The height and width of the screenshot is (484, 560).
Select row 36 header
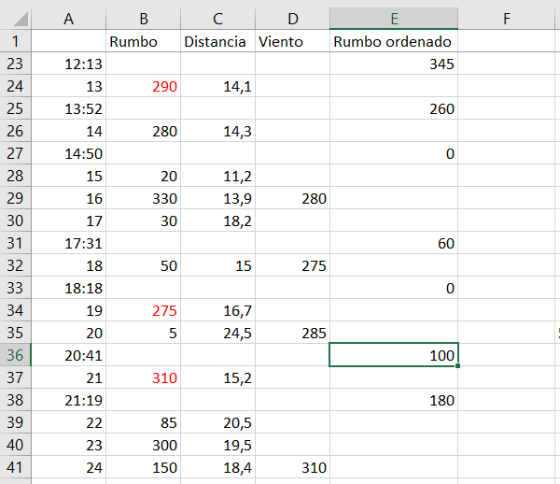(15, 355)
